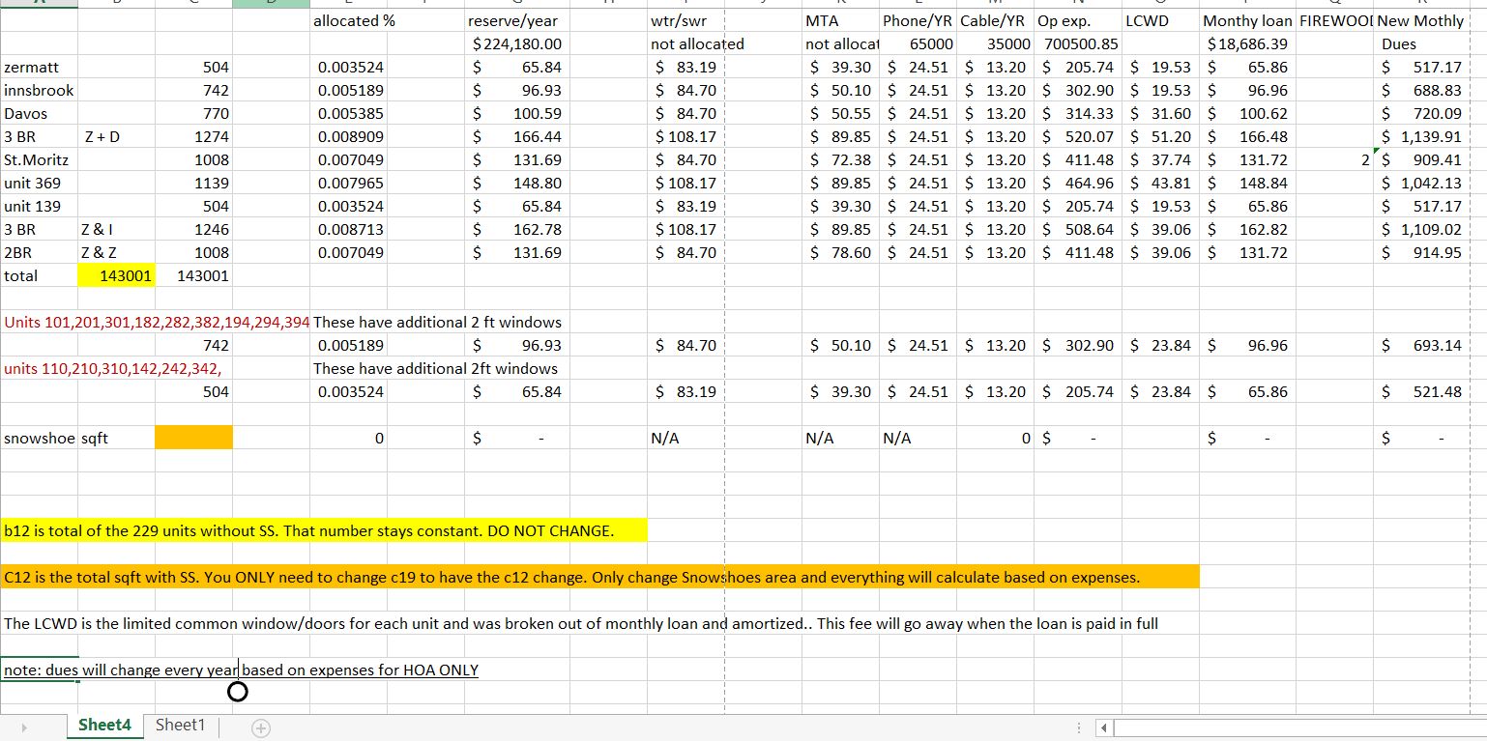Select the 'snowshoe sqft' label cell
The height and width of the screenshot is (741, 1487).
click(56, 439)
